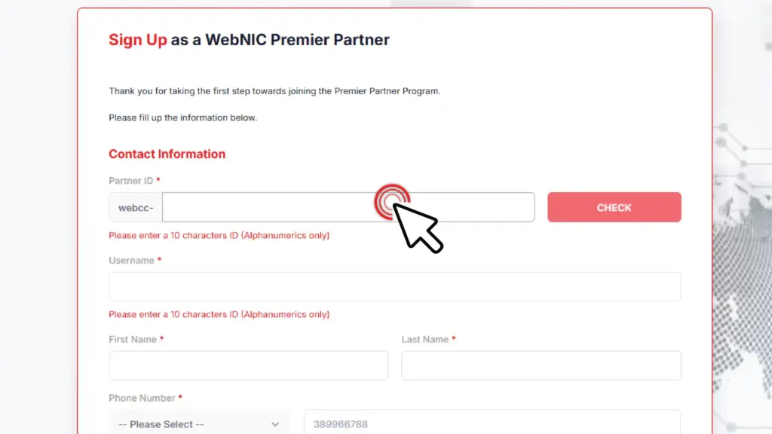Screen dimensions: 772x434
Task: Click the phone number field showing 389966788
Action: coord(492,423)
